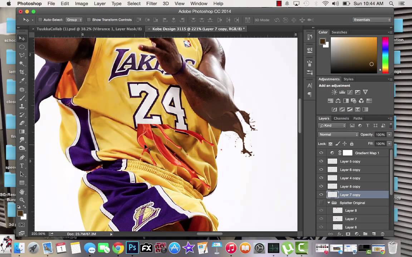412x257 pixels.
Task: Hide the Layer 4 copy layer
Action: click(x=321, y=178)
